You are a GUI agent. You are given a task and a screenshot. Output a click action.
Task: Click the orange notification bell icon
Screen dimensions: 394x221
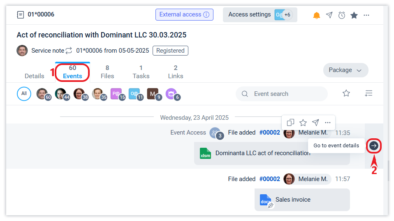pos(316,15)
